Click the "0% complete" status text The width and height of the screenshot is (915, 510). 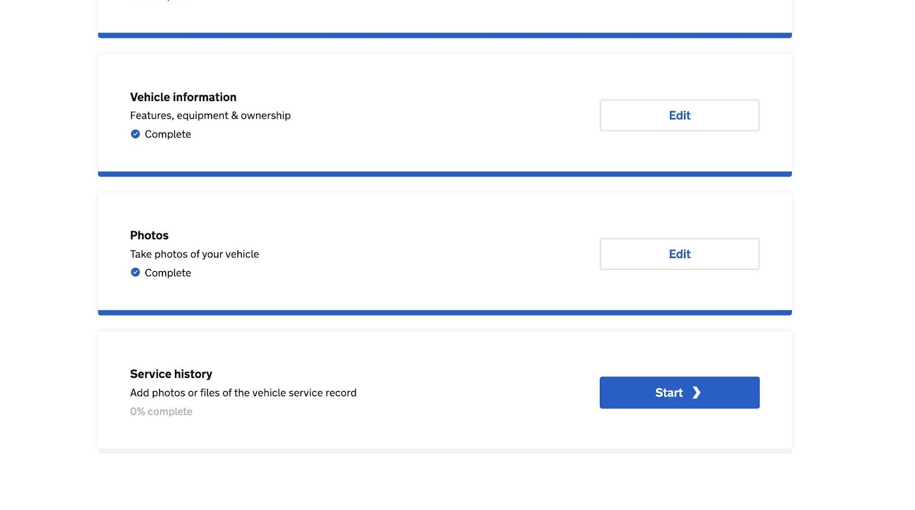[x=161, y=412]
